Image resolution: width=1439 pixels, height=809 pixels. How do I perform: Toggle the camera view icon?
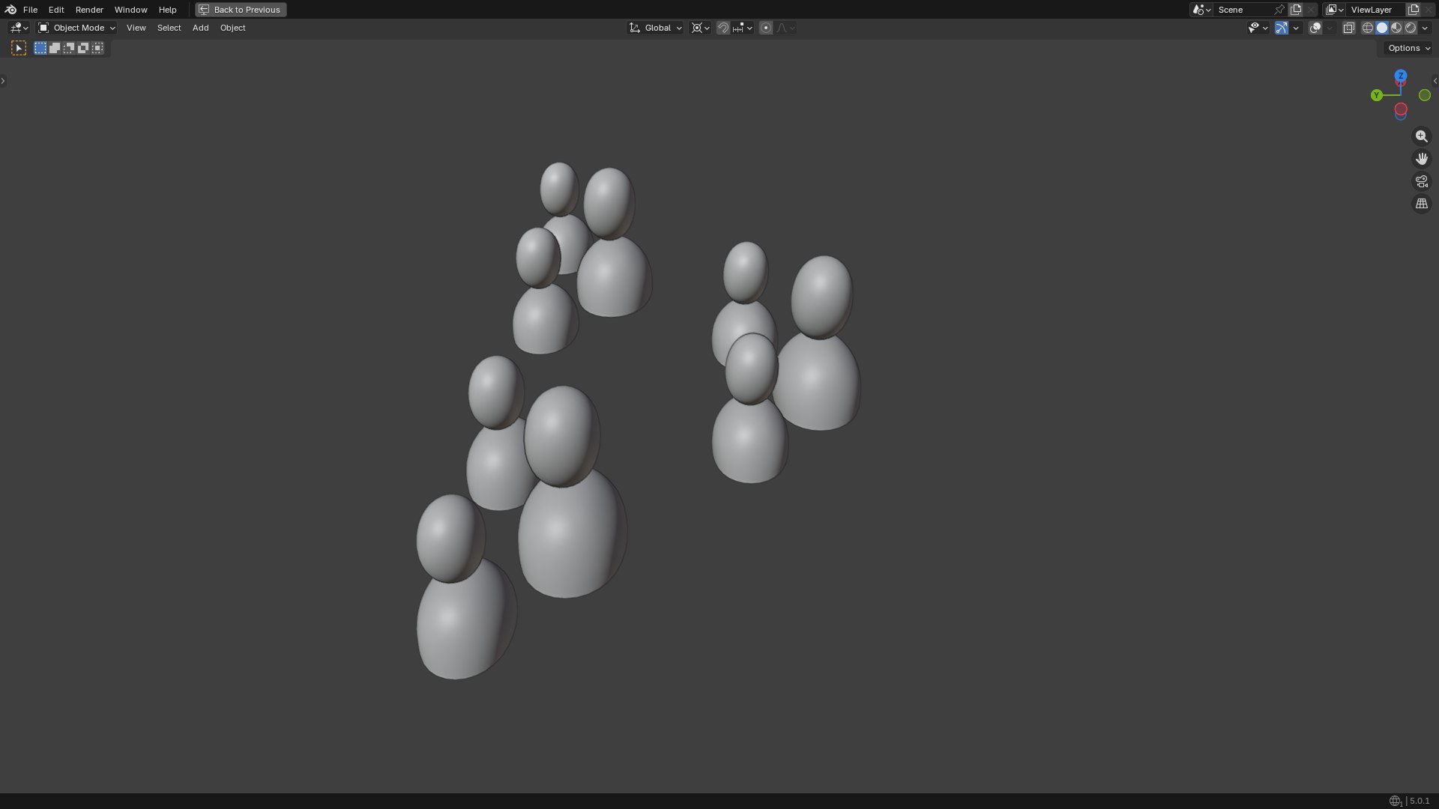click(1422, 181)
